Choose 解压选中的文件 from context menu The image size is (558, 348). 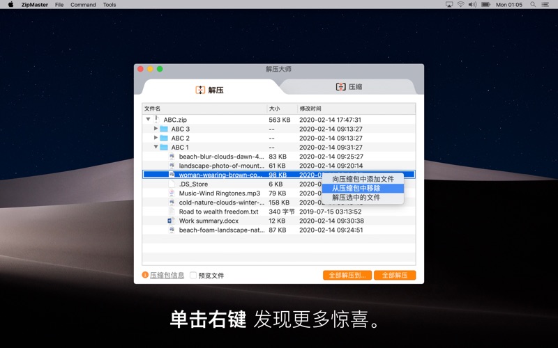(x=363, y=198)
